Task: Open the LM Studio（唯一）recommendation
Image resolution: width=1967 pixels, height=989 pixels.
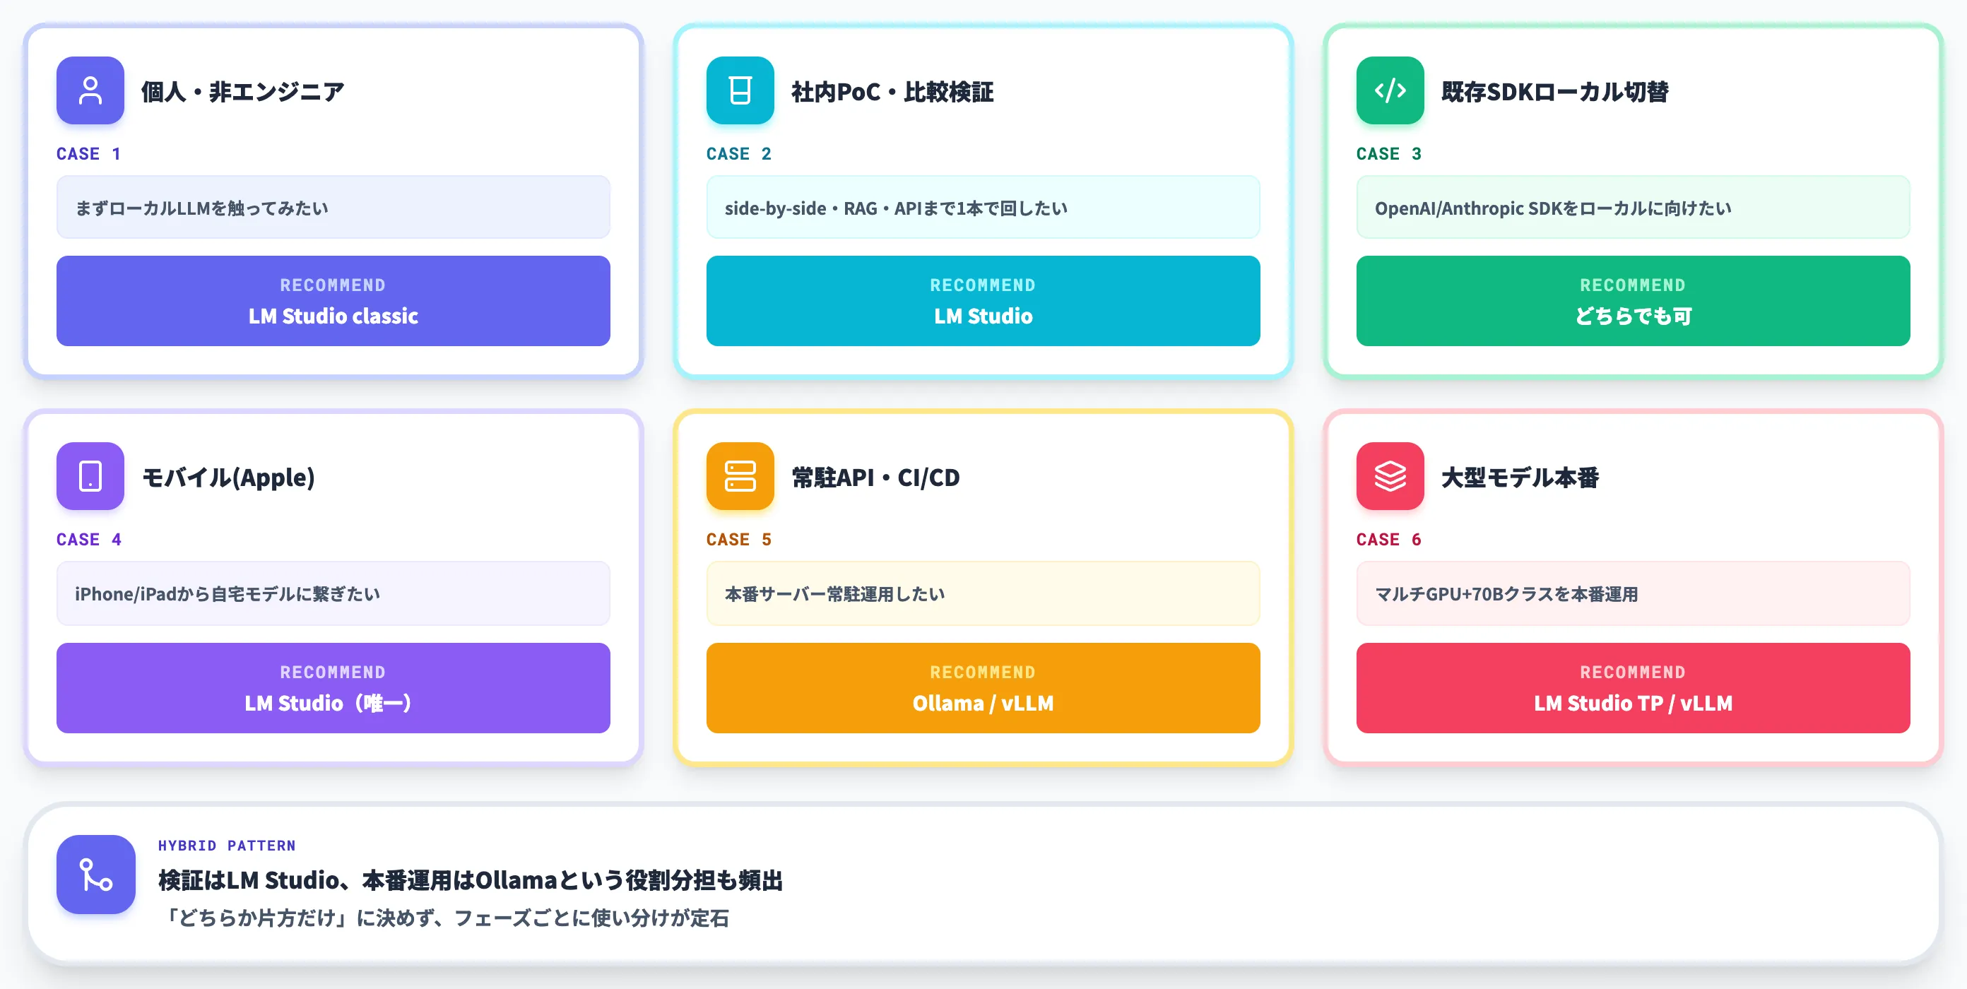Action: coord(333,688)
